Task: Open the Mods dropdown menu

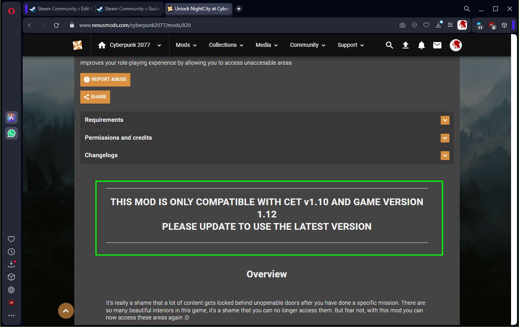Action: pyautogui.click(x=186, y=45)
